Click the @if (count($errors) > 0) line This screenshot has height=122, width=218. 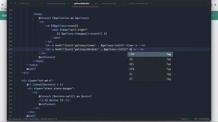point(45,84)
